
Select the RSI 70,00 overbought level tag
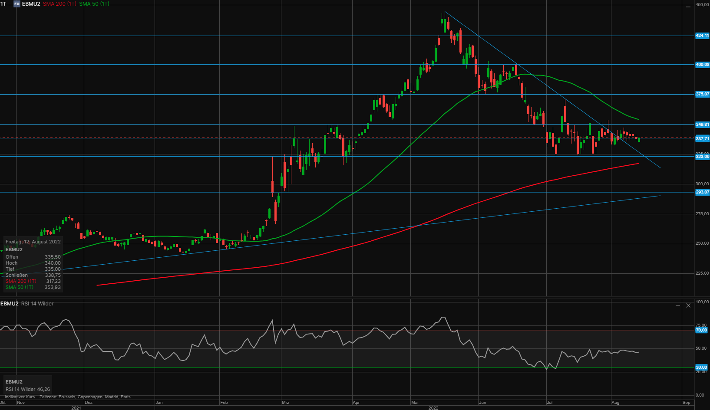pyautogui.click(x=701, y=330)
